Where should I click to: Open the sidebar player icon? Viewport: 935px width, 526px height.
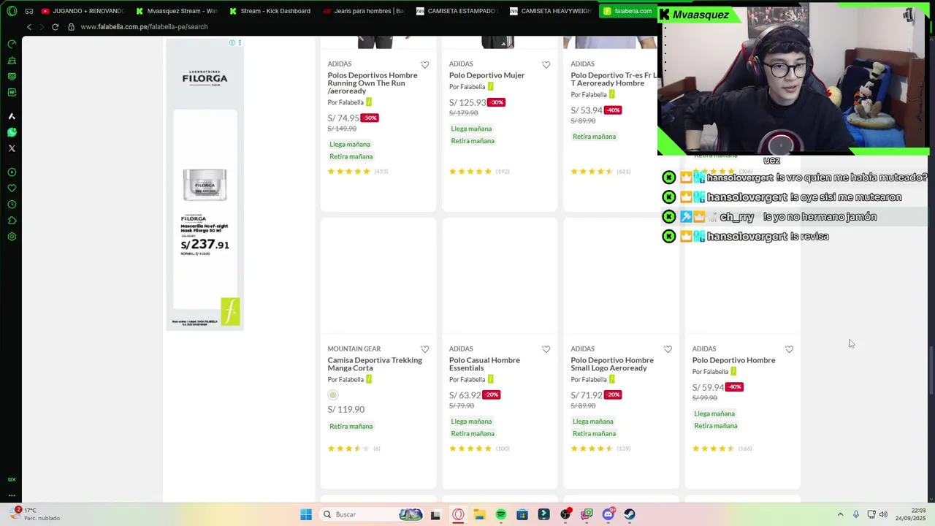point(12,172)
